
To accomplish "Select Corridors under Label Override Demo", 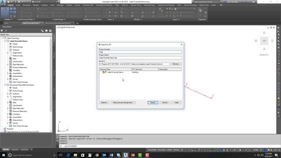I will 16,70.
